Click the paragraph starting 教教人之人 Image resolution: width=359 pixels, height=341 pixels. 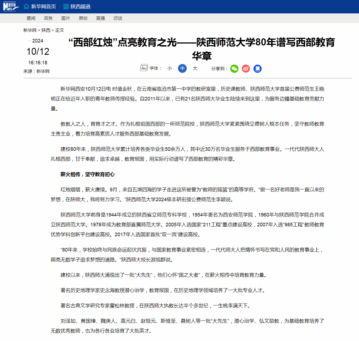(x=187, y=129)
